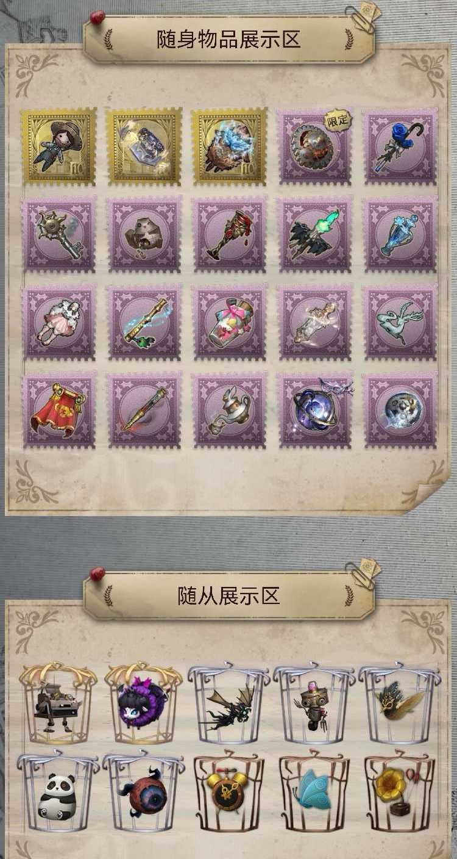The image size is (457, 859).
Task: Pick the candy jar with pink bow
Action: pos(229,322)
